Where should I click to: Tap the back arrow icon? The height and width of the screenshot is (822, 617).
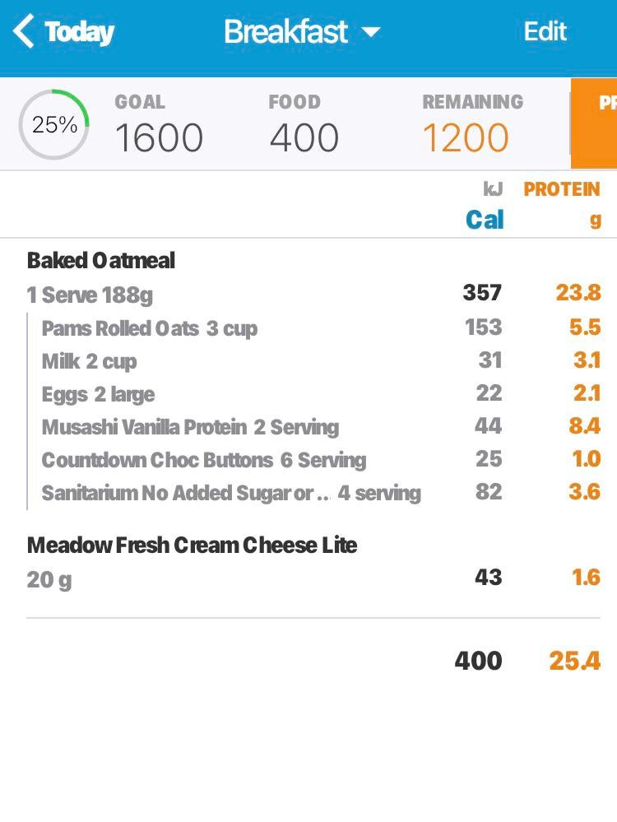(23, 32)
